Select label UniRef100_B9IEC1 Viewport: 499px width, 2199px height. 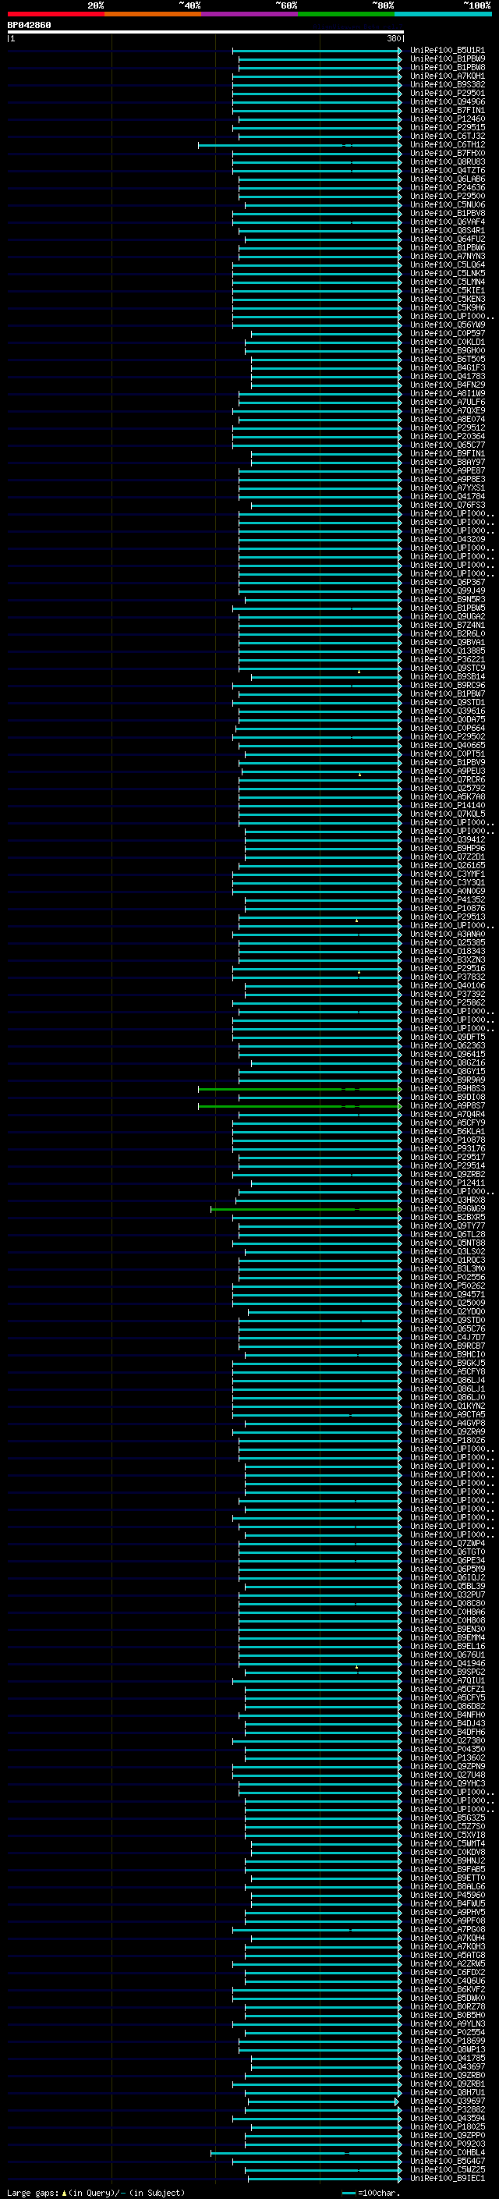447,2178
